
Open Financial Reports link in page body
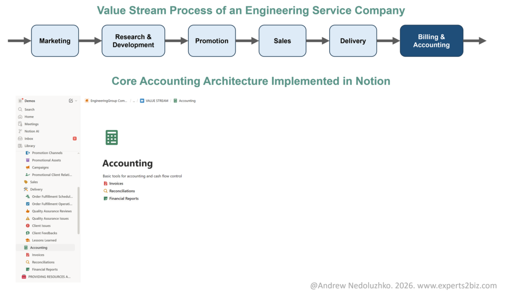(124, 198)
